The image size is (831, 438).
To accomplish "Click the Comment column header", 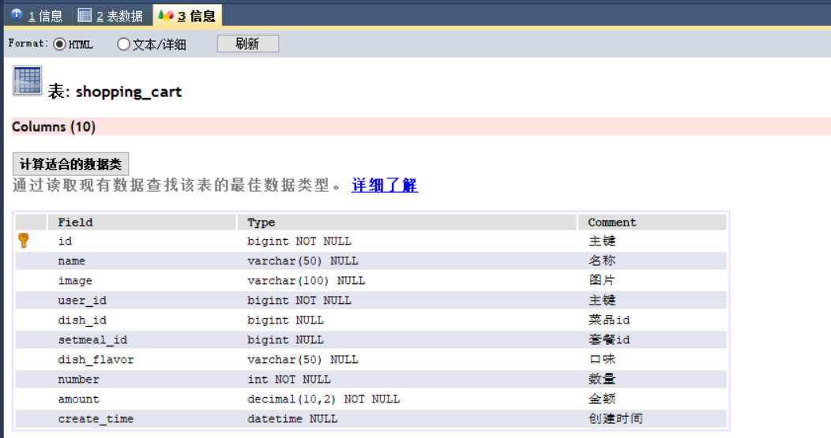I will [652, 223].
